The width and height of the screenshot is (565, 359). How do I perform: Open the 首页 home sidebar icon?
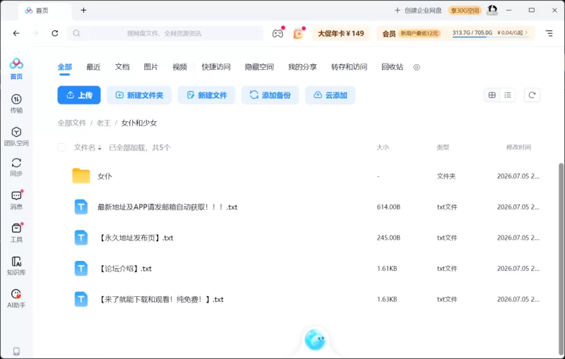pyautogui.click(x=16, y=68)
